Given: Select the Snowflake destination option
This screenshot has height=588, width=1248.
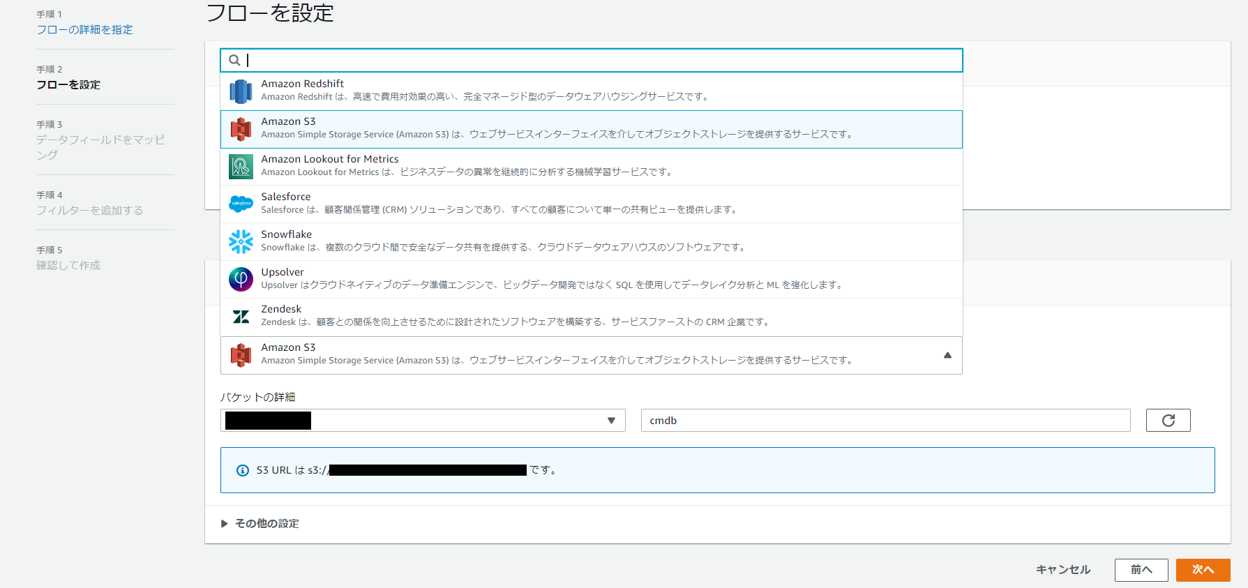Looking at the screenshot, I should (x=592, y=241).
